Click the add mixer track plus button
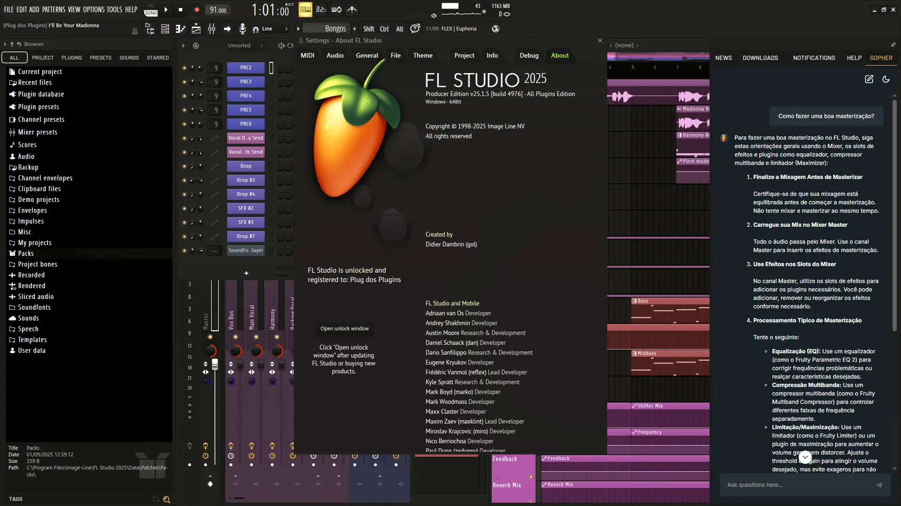Viewport: 901px width, 506px height. click(246, 273)
